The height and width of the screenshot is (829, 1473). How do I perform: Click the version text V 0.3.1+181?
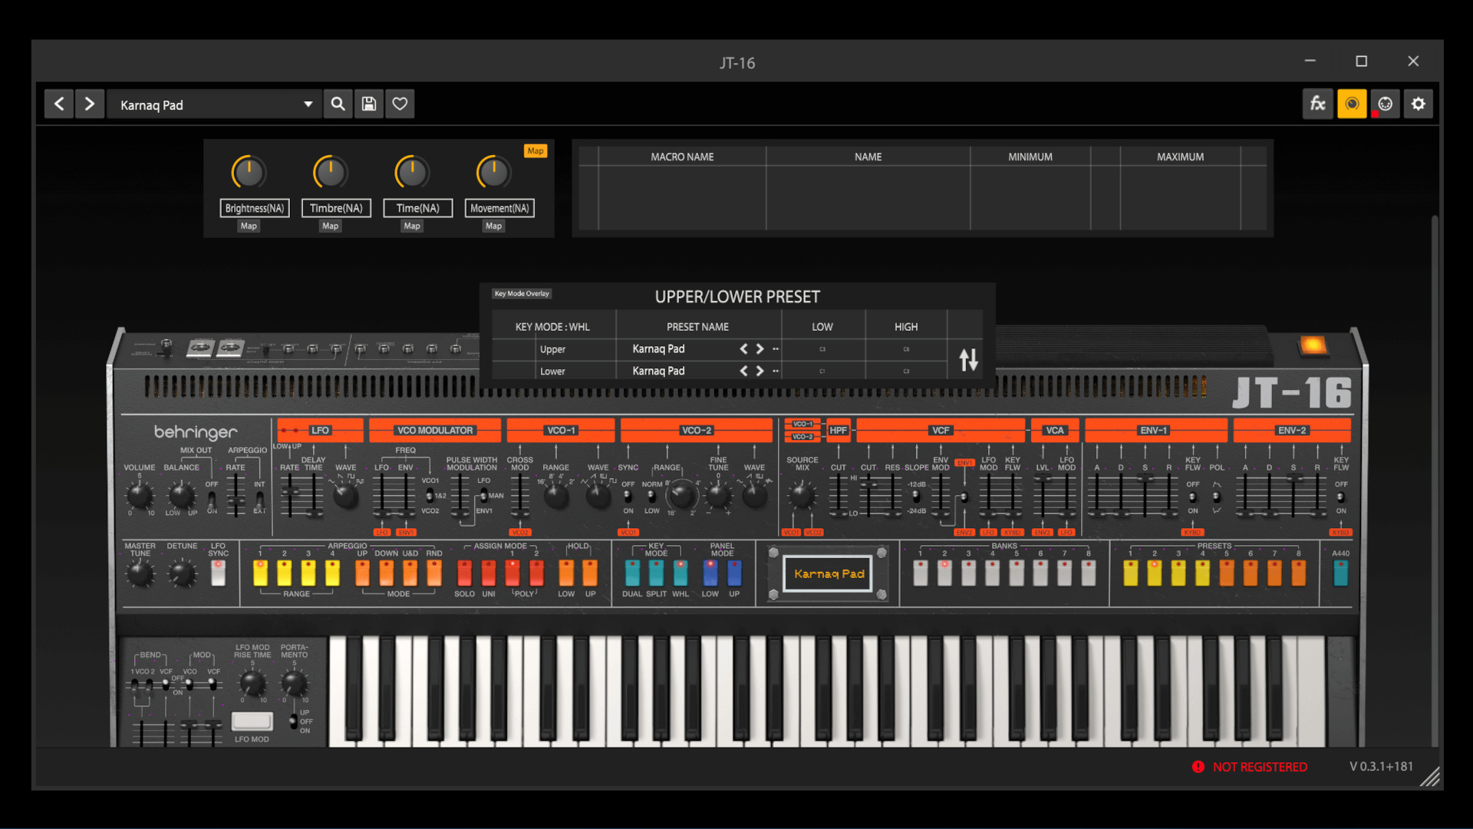click(x=1381, y=766)
